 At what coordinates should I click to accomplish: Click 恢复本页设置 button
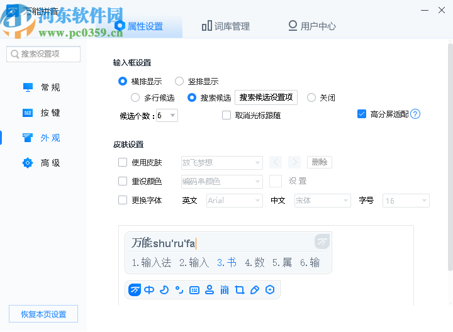(x=43, y=314)
